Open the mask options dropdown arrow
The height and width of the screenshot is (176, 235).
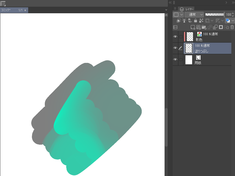tap(212, 21)
